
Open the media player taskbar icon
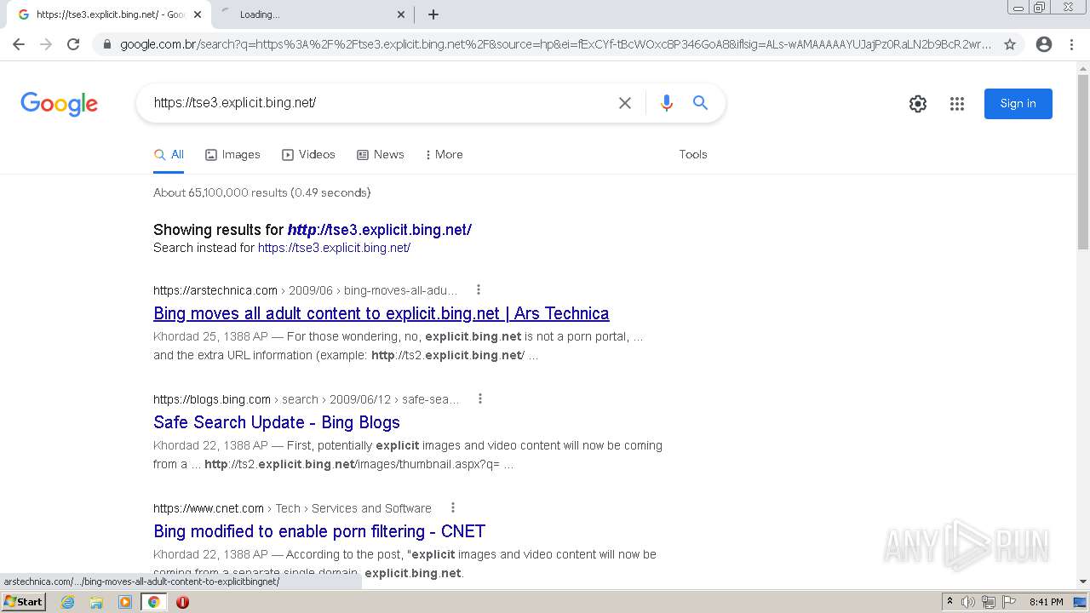coord(125,602)
